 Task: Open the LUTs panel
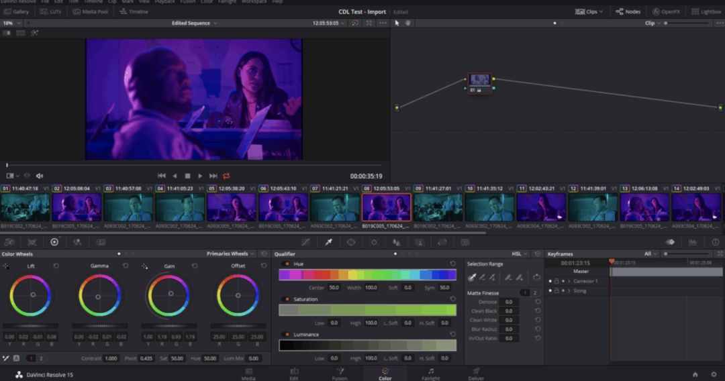coord(51,11)
